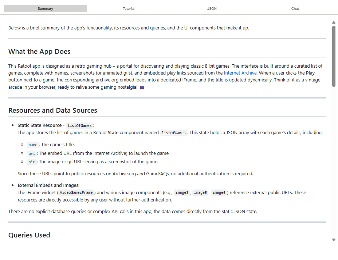This screenshot has width=338, height=260.
Task: Open the JSON tab
Action: click(212, 9)
